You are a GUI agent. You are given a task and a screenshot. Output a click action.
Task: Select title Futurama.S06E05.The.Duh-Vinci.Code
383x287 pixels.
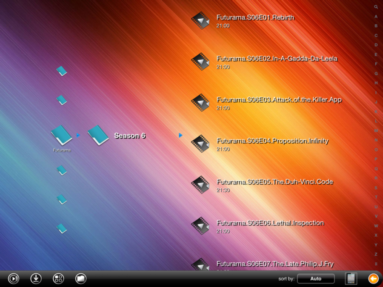275,182
